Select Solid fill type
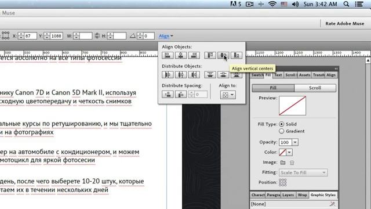The image size is (371, 209). click(x=281, y=124)
